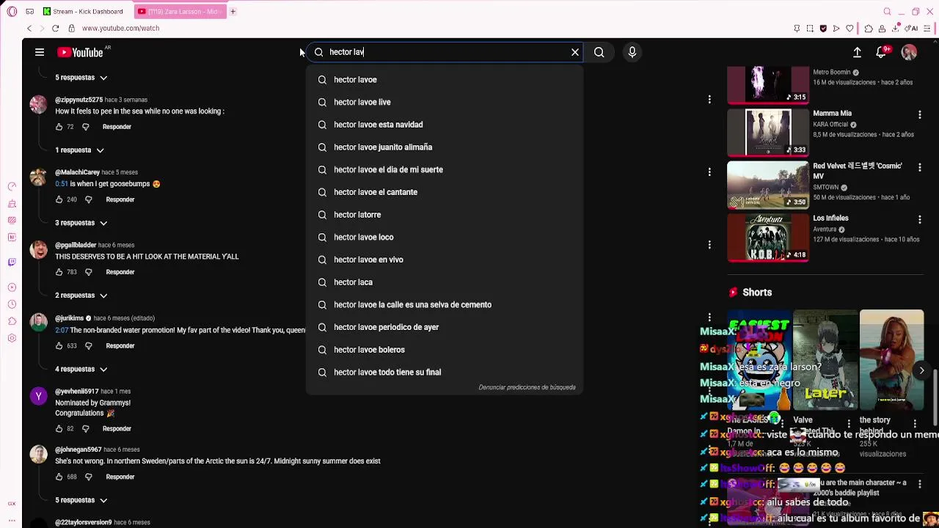Click the YouTube search magnifier button
939x528 pixels.
click(x=599, y=52)
